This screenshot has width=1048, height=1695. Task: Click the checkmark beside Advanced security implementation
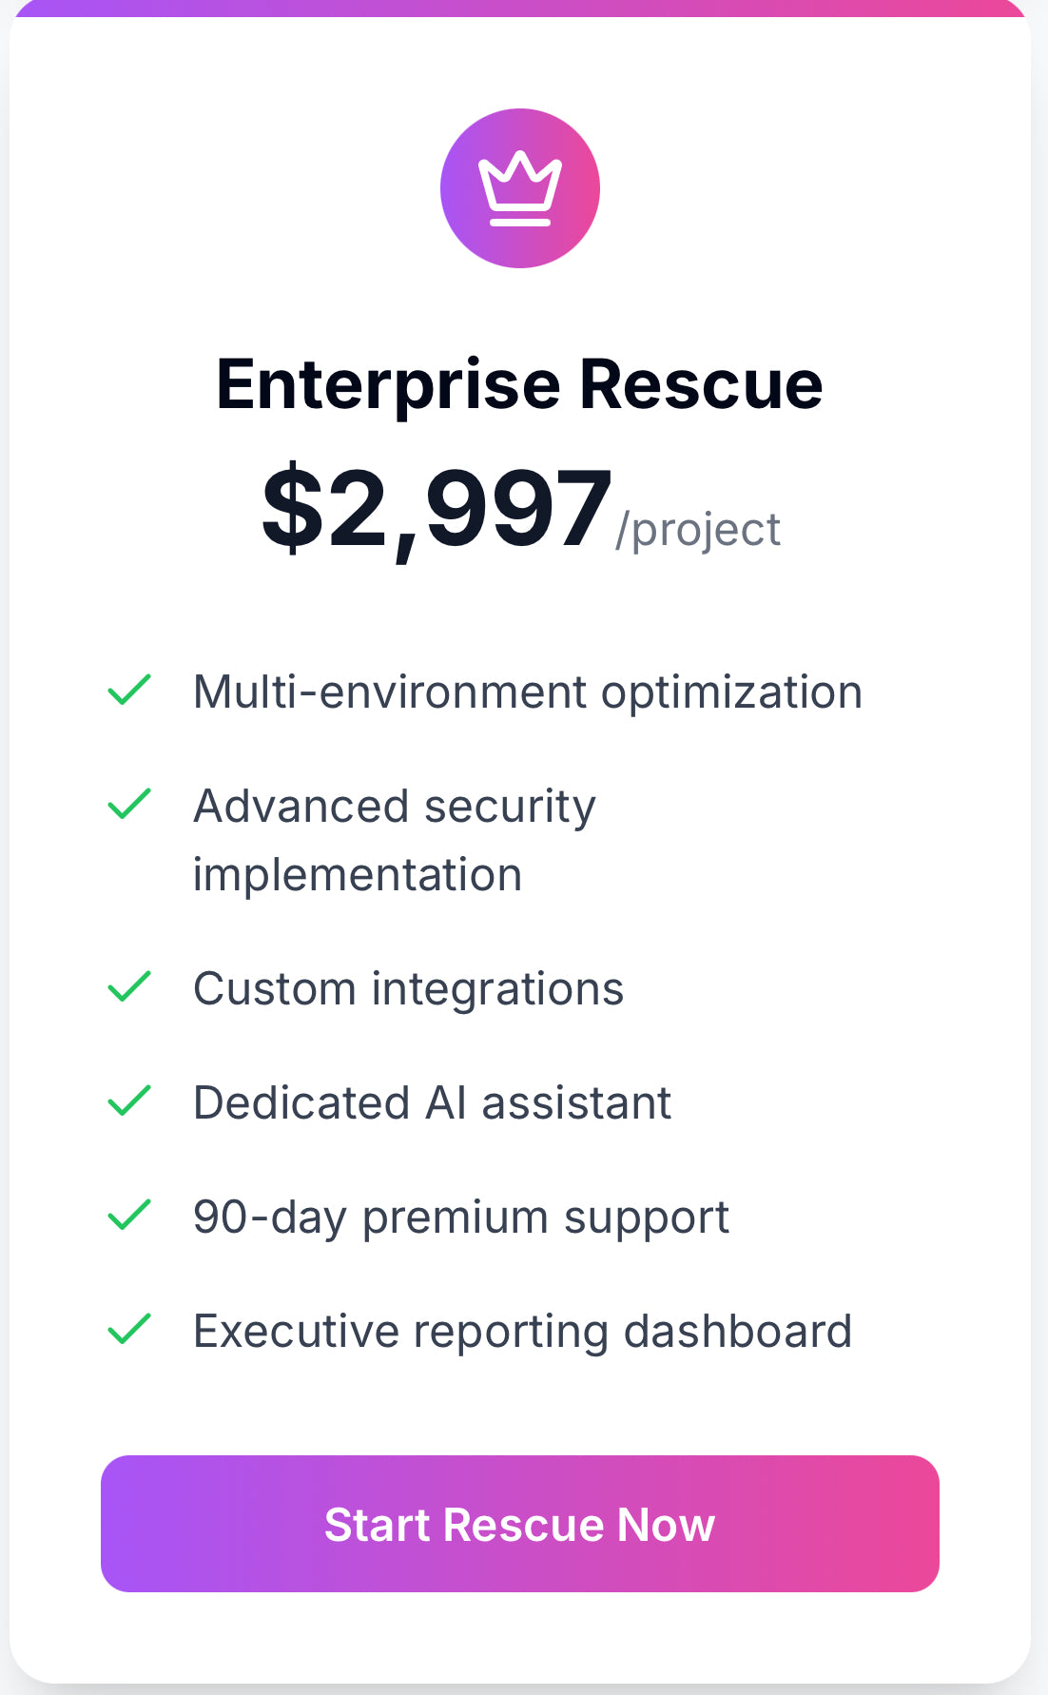click(x=130, y=807)
